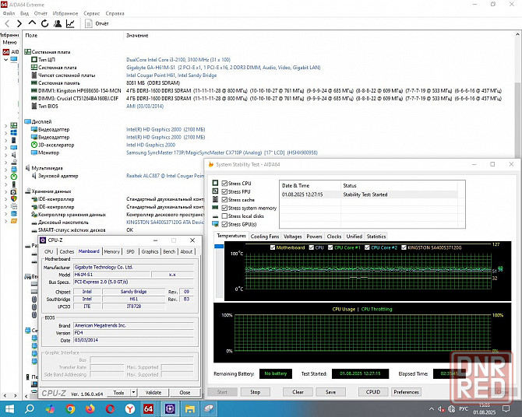Expand the security shield tree node
This screenshot has height=417, width=522.
point(5,198)
